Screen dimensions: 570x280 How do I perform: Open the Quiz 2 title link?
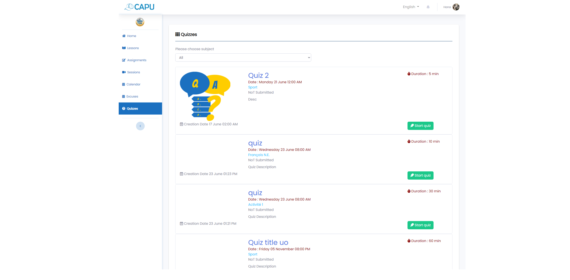pos(258,75)
